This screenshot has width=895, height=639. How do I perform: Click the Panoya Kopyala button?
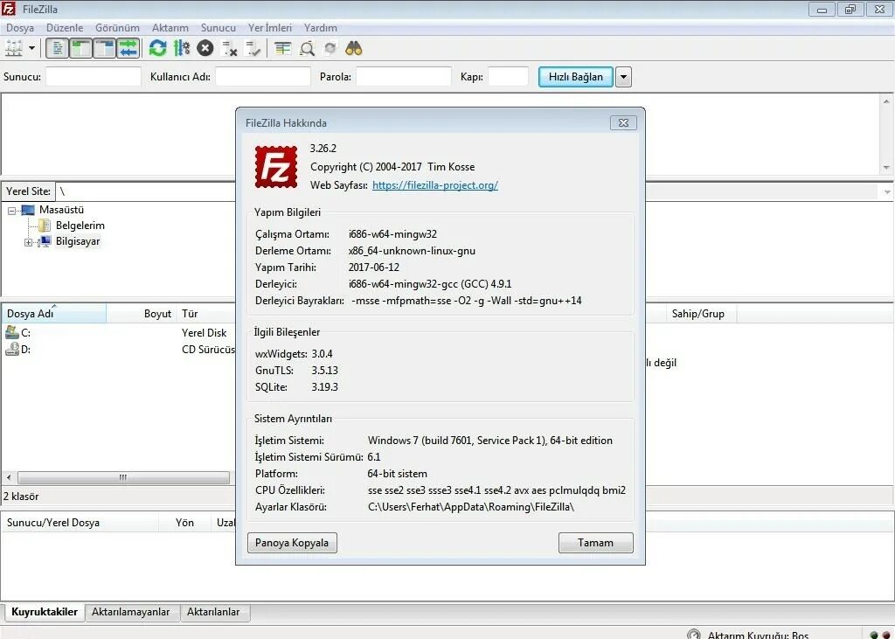[292, 543]
